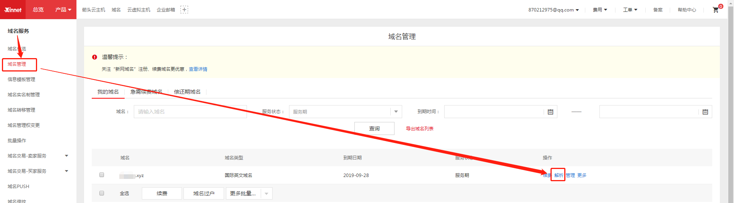Open the shopping cart icon
This screenshot has width=734, height=203.
[716, 10]
